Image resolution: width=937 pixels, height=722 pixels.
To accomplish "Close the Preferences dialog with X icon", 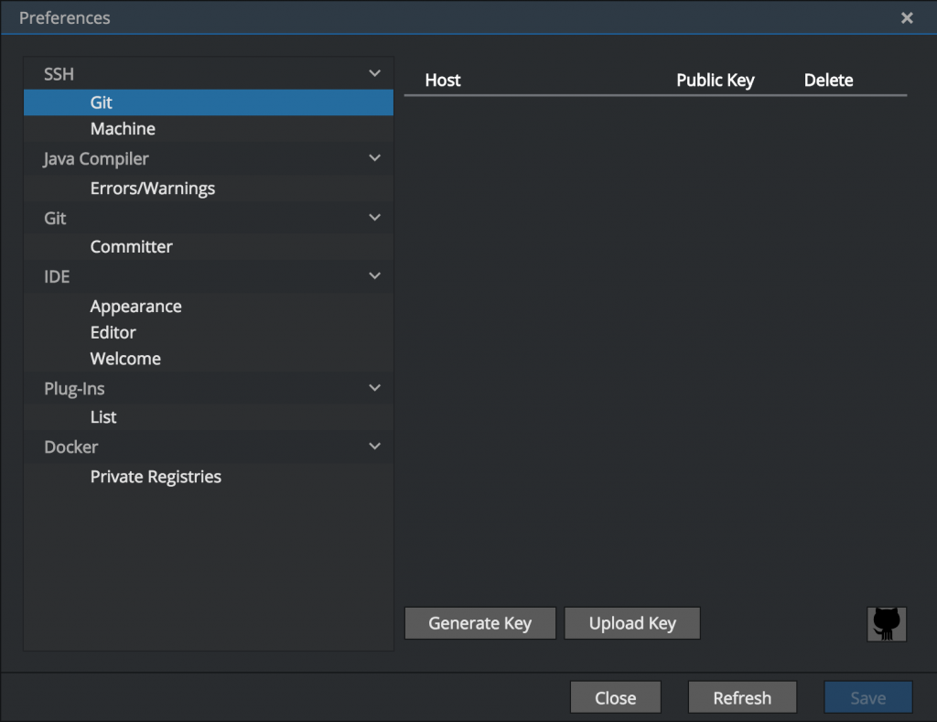I will (907, 18).
